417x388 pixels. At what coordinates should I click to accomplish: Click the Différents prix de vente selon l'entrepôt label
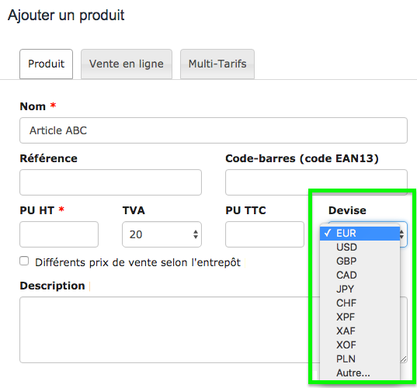click(137, 262)
